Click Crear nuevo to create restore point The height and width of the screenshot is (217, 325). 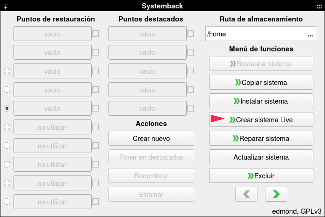[x=151, y=138]
